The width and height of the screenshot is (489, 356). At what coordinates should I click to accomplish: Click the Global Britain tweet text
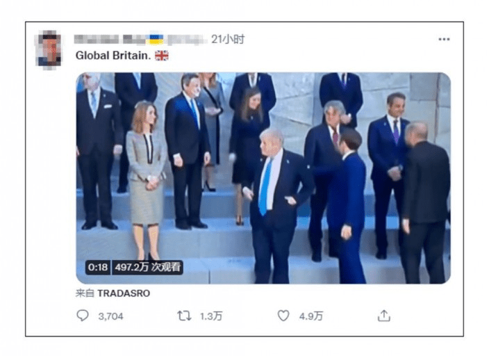tap(113, 56)
